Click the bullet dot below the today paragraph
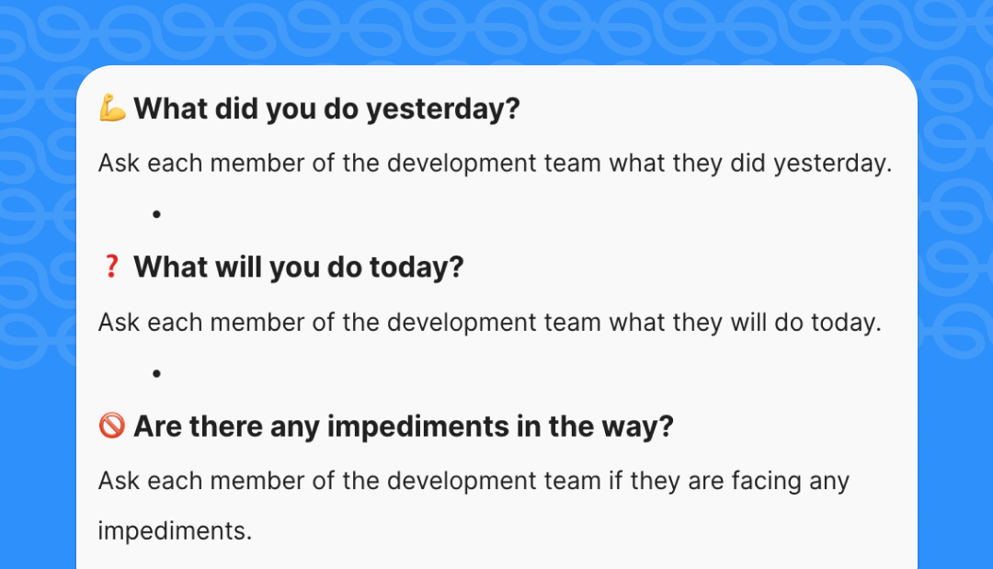 [x=157, y=373]
